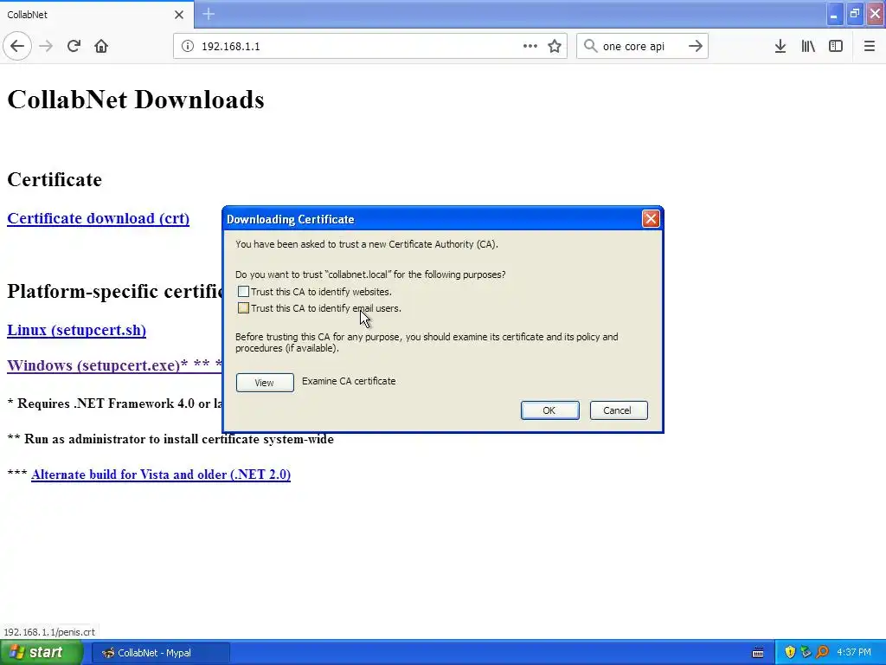Click the safely remove hardware tray icon
This screenshot has width=886, height=665.
806,653
